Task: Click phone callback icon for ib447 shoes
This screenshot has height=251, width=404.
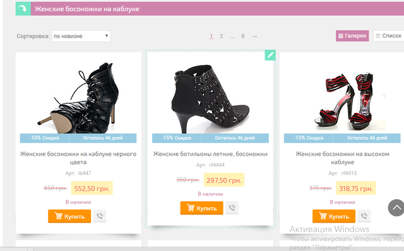Action: pyautogui.click(x=100, y=216)
